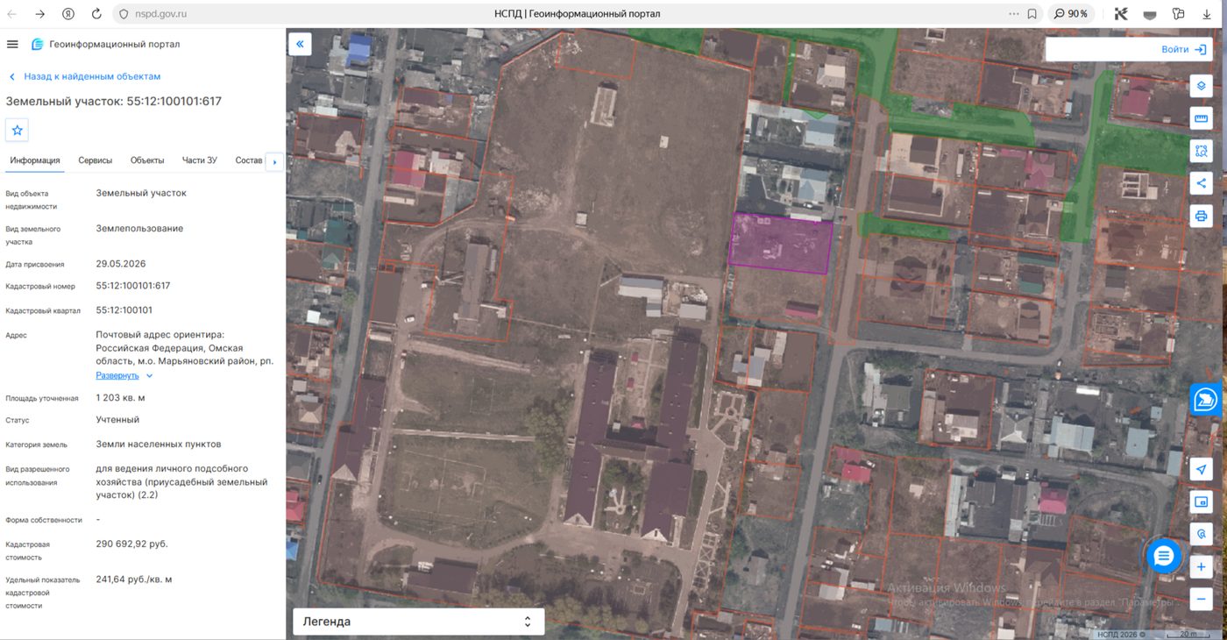Add parcel to favorites with star icon
The width and height of the screenshot is (1227, 640).
point(18,131)
